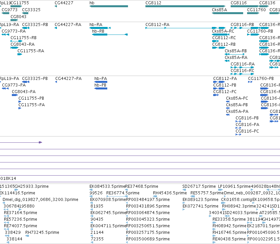Select the CG44227-PA protein label
The height and width of the screenshot is (244, 280).
[x=68, y=78]
